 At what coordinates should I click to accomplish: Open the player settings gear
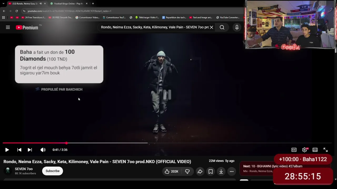click(305, 150)
